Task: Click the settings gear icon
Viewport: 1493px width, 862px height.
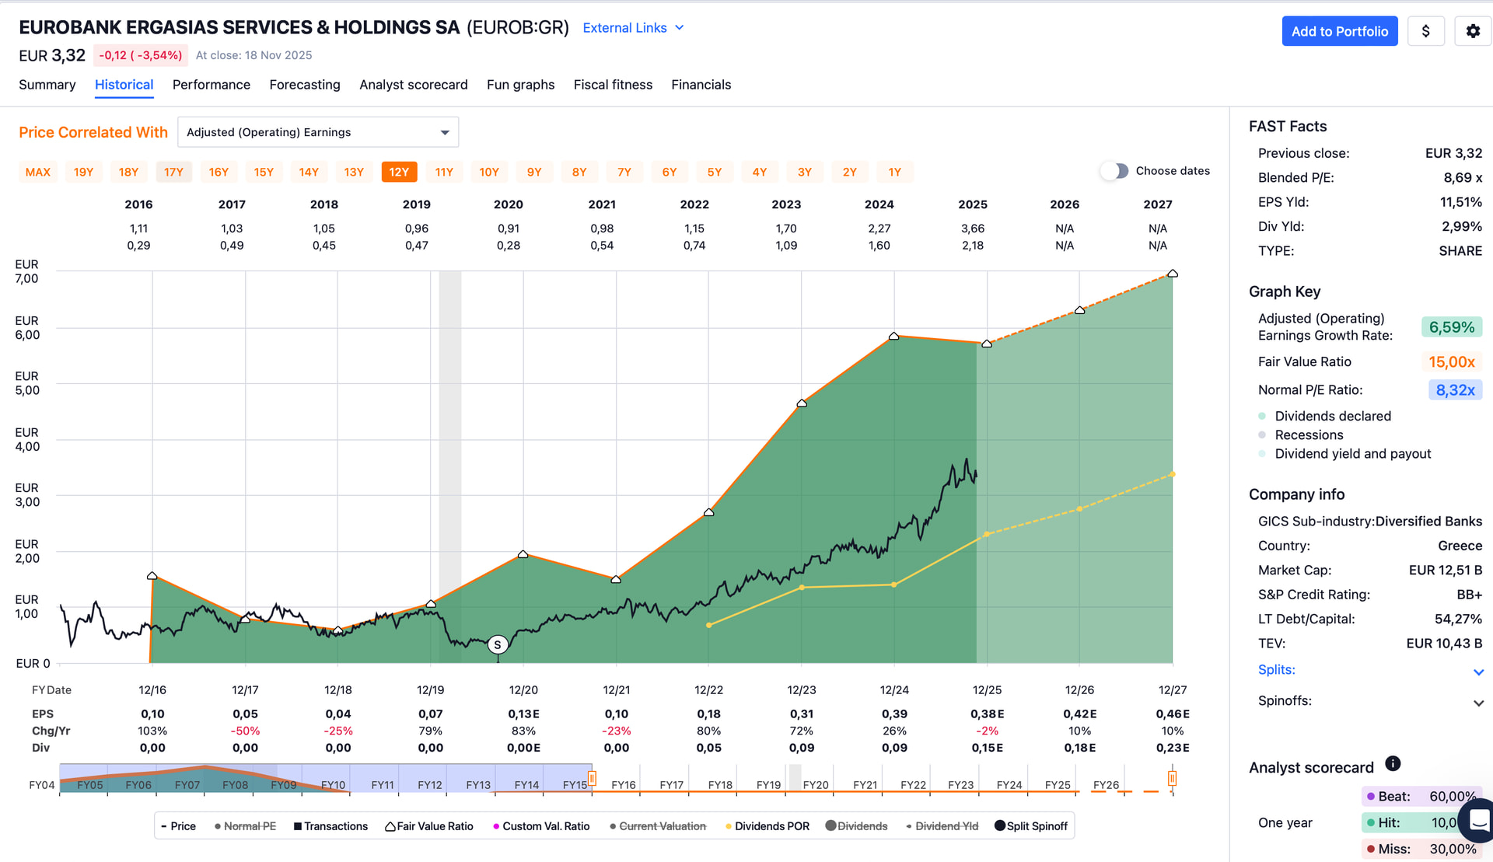Action: (x=1473, y=31)
